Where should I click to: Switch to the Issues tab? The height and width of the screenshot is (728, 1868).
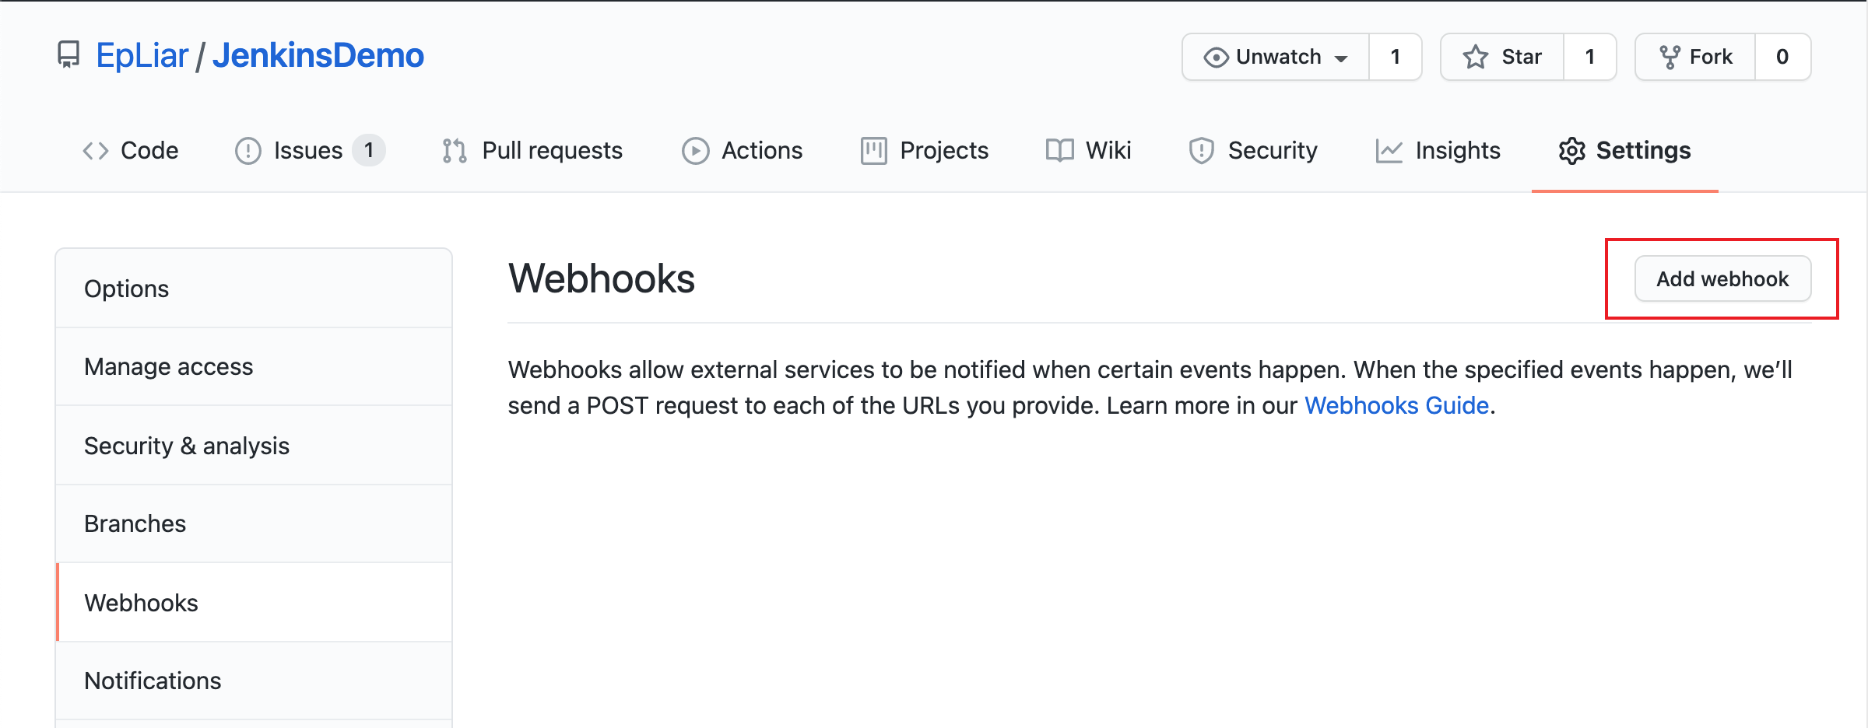(309, 150)
